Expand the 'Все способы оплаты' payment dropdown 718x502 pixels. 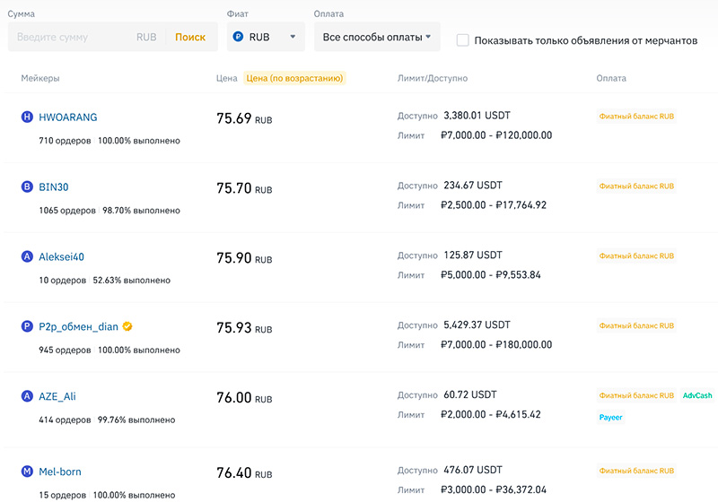point(377,38)
